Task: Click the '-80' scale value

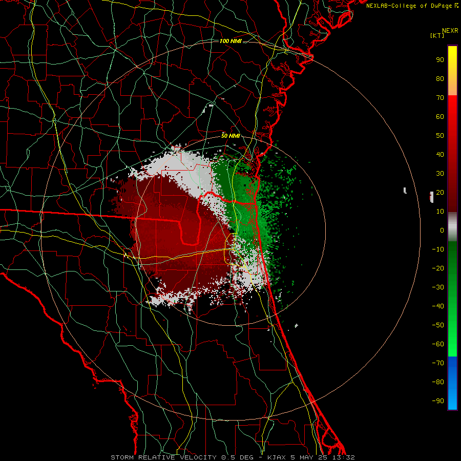Action: pyautogui.click(x=438, y=382)
